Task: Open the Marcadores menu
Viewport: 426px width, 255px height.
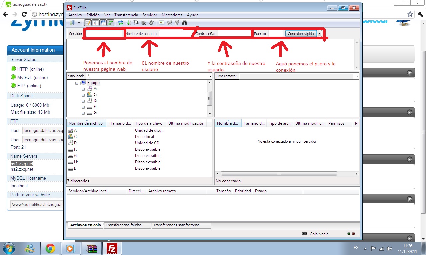Action: point(172,15)
